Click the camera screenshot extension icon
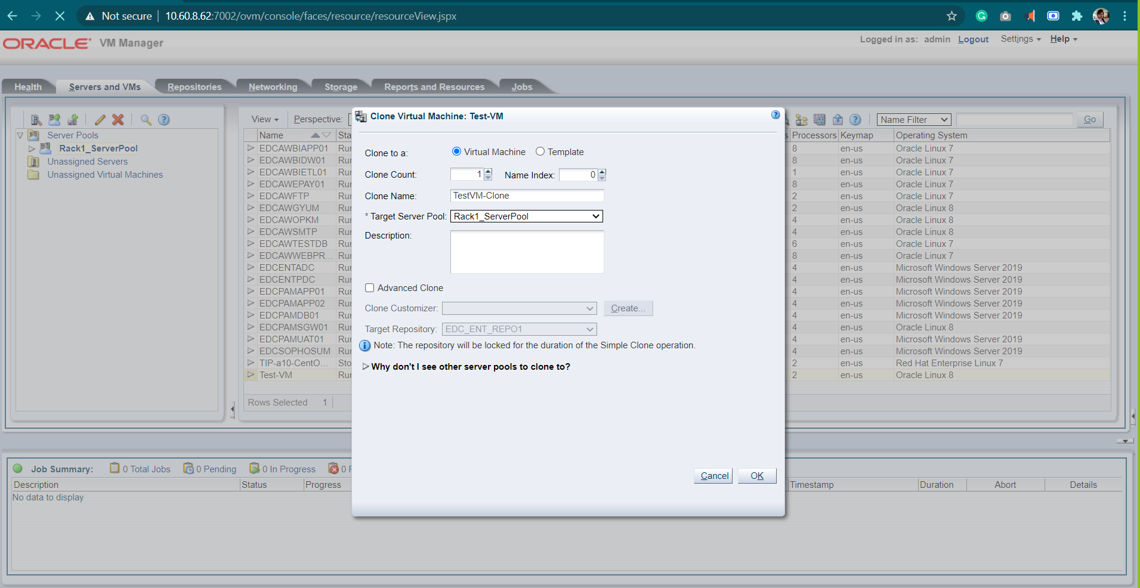The image size is (1140, 588). click(1005, 16)
